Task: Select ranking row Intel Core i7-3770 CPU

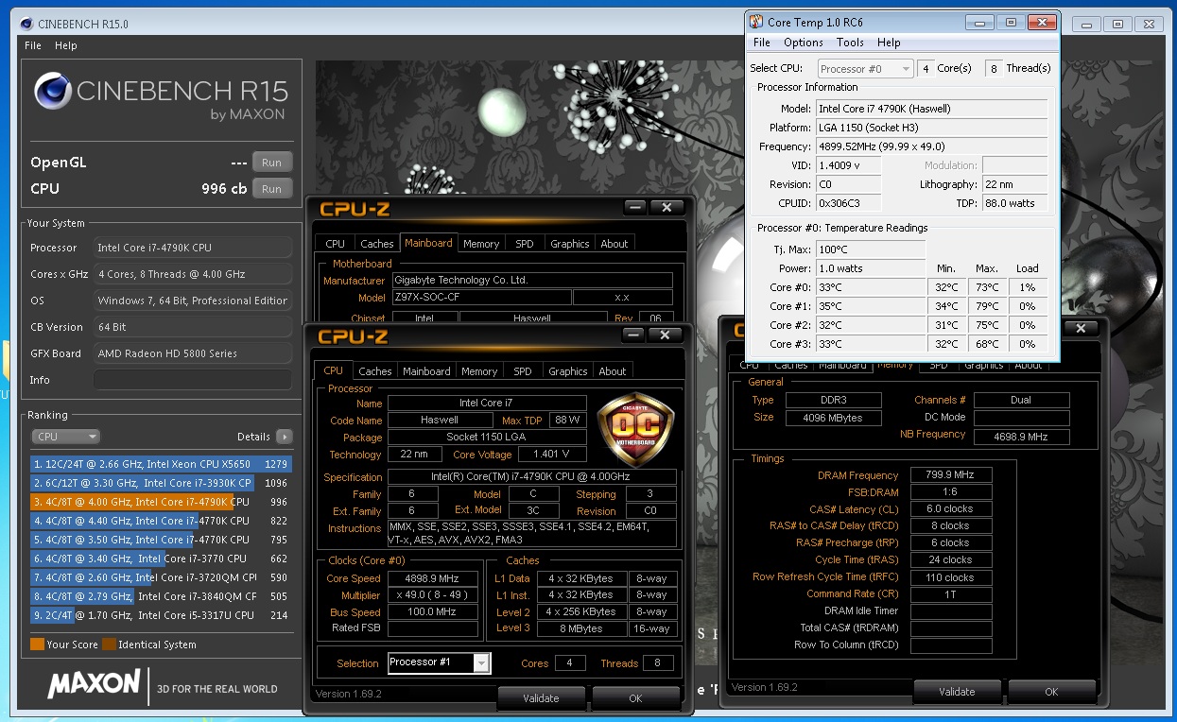Action: [x=160, y=559]
